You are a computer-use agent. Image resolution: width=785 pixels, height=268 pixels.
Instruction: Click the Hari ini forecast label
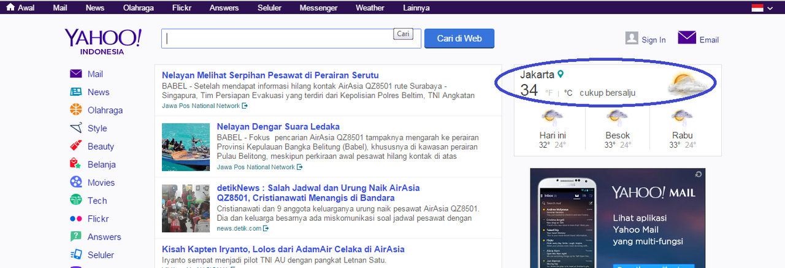553,136
